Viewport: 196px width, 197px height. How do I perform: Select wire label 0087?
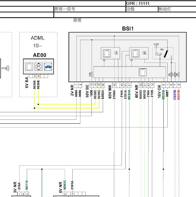(x=167, y=93)
